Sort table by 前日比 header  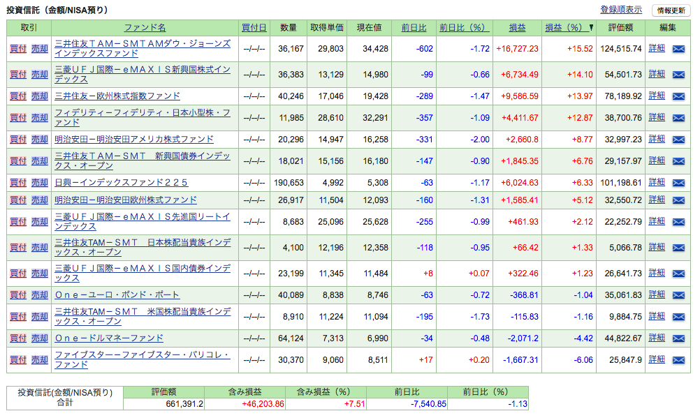[x=414, y=28]
